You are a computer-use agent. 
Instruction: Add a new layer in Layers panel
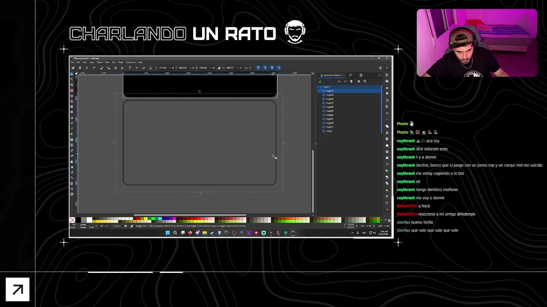(321, 81)
